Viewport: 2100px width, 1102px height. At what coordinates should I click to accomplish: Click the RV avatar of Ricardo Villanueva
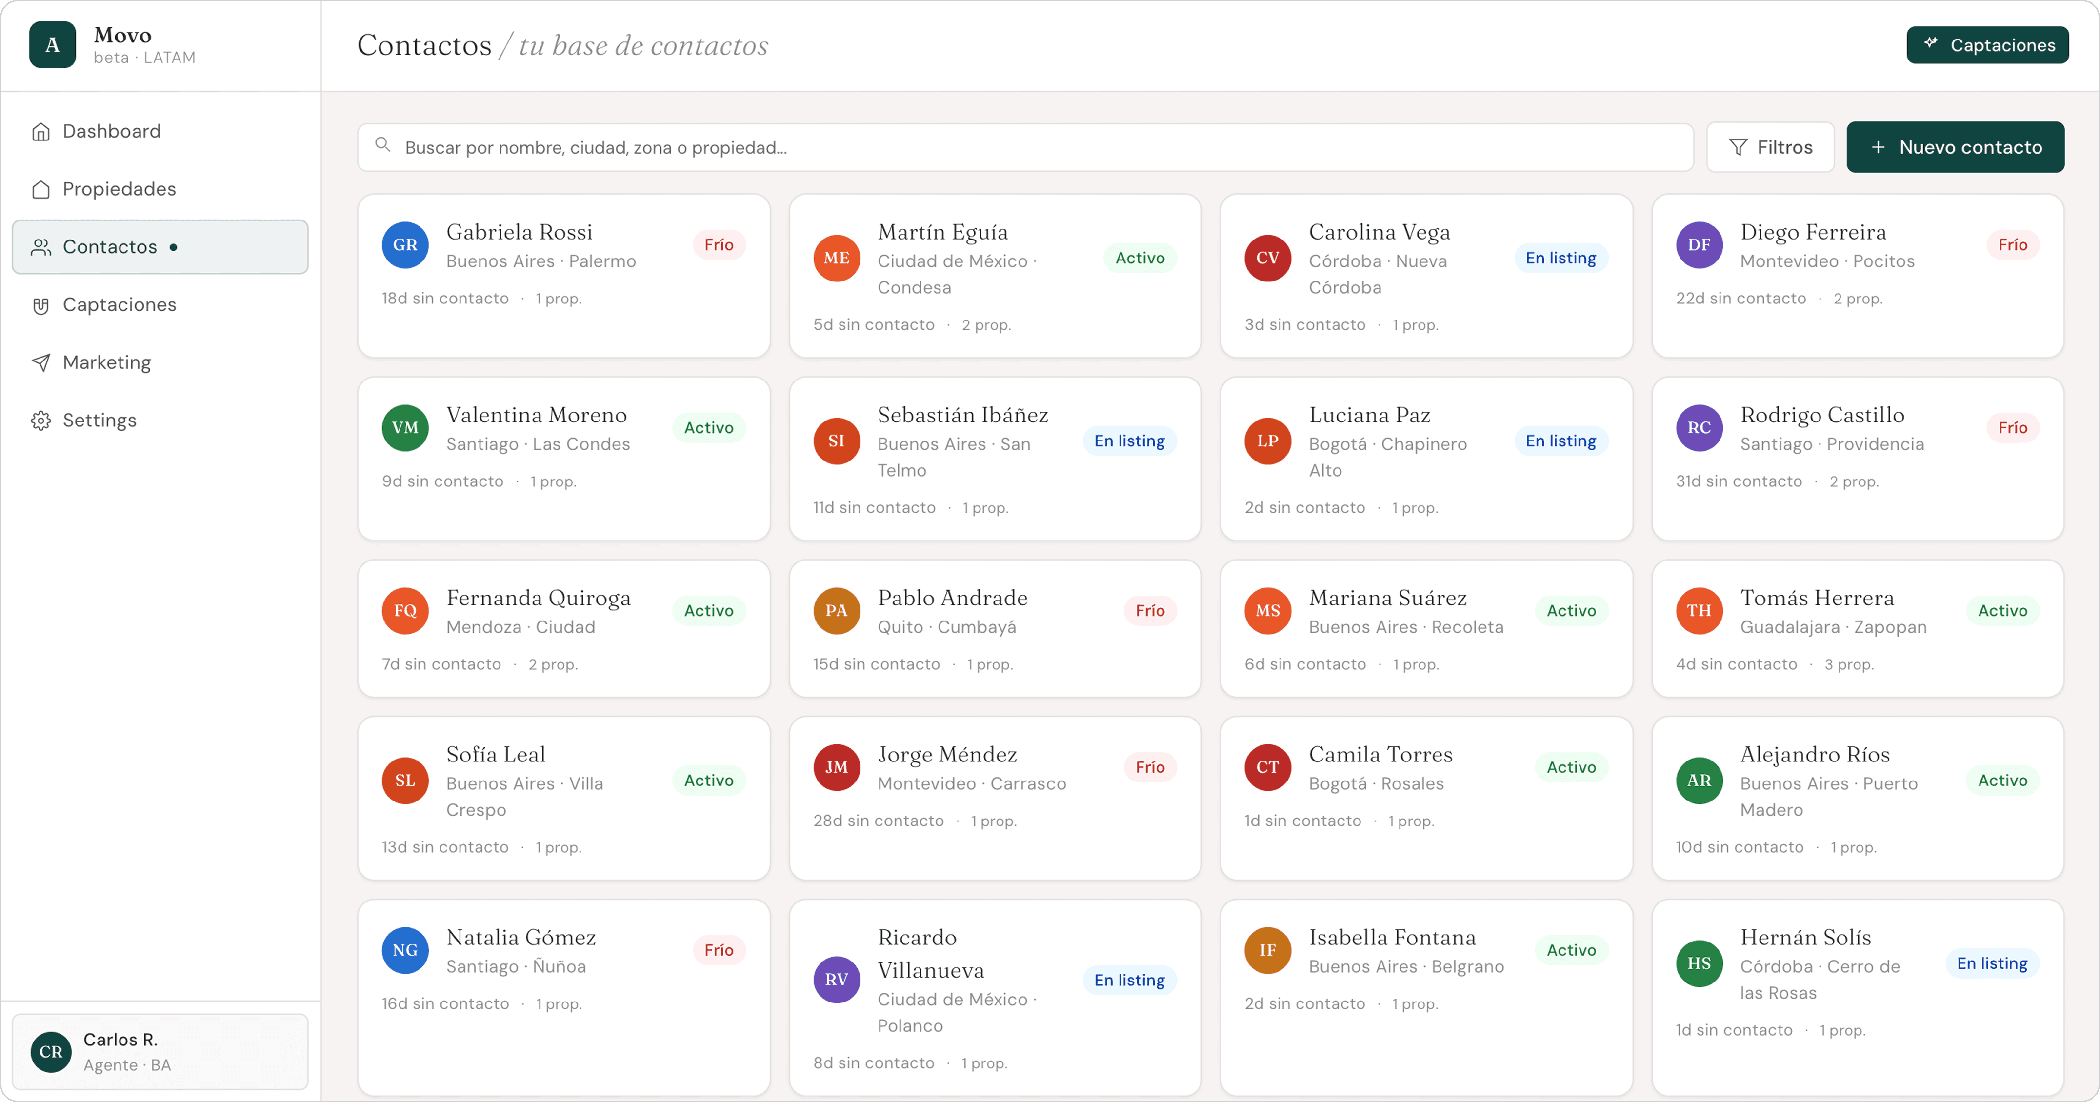836,979
